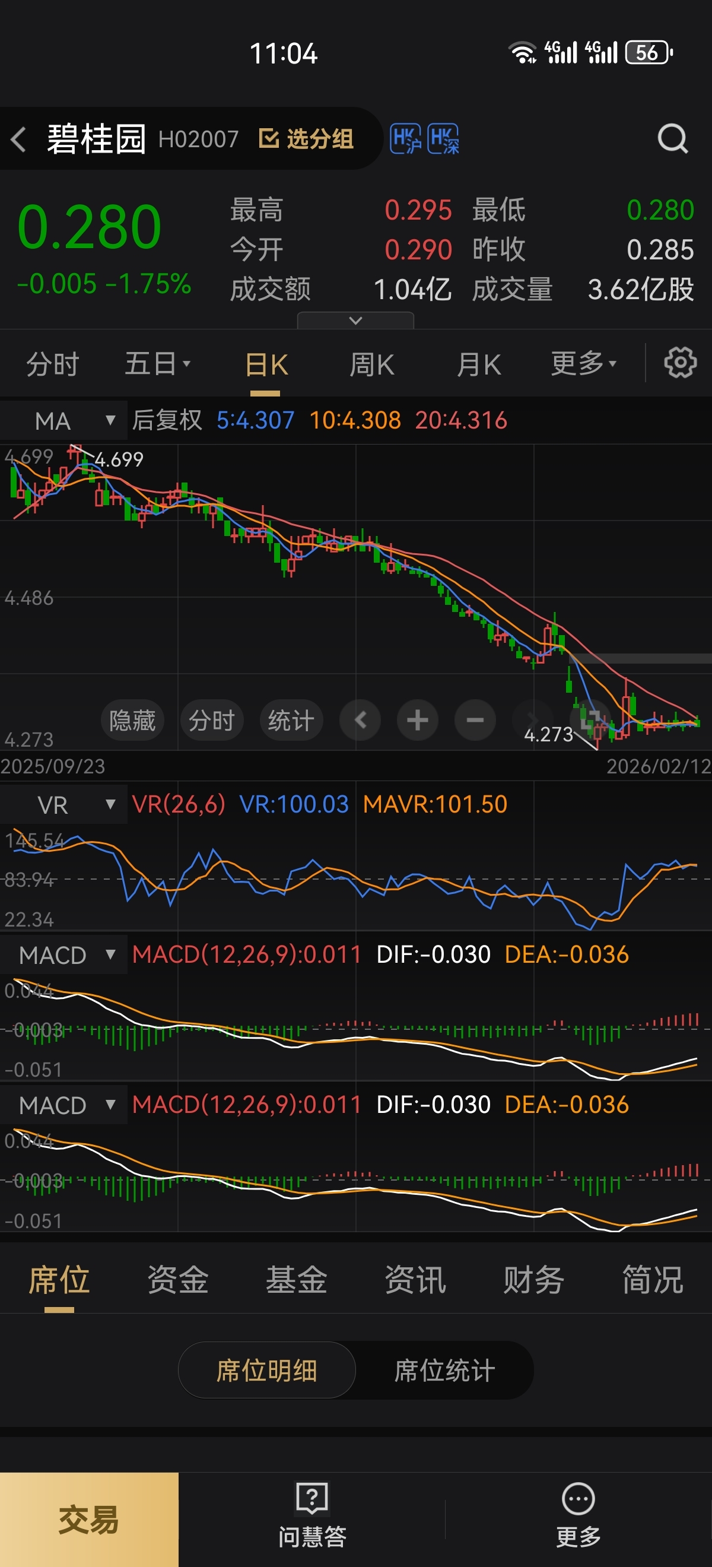Tap the chart end date 2026/02/12
The height and width of the screenshot is (1567, 712).
659,766
